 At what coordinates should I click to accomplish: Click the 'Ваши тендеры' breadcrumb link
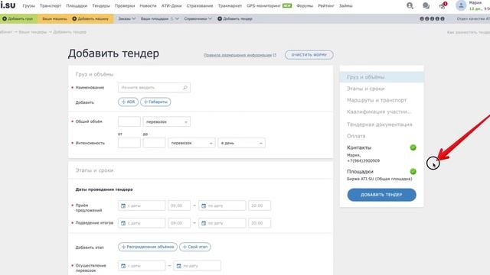point(32,32)
